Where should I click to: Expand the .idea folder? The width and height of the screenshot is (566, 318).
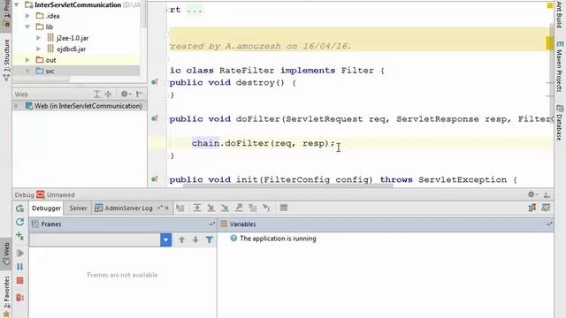[x=27, y=16]
